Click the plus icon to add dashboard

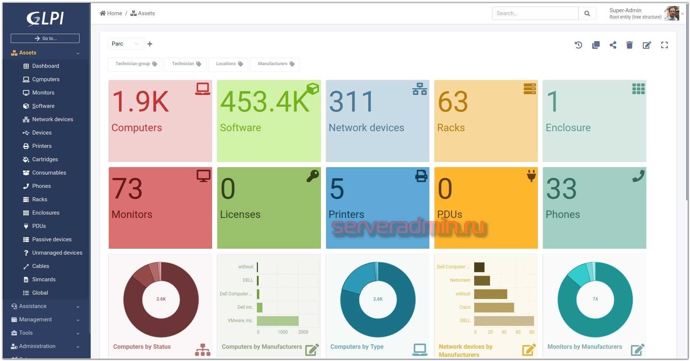[x=150, y=44]
